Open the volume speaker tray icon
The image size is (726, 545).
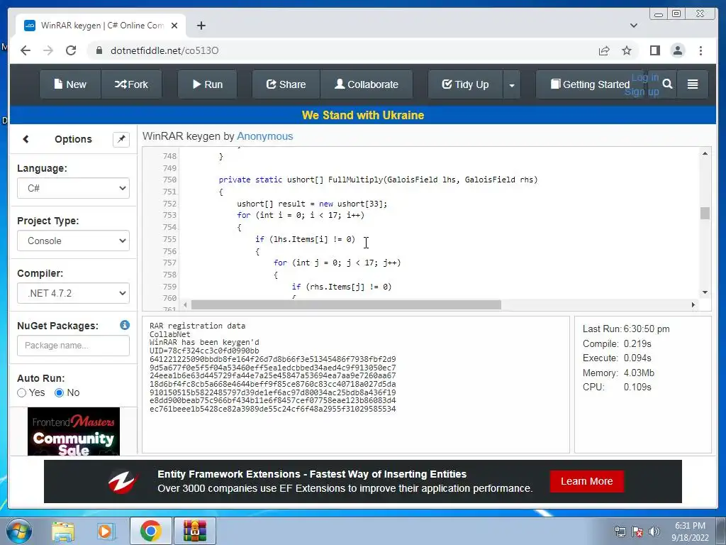(x=654, y=532)
